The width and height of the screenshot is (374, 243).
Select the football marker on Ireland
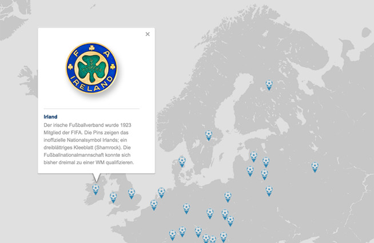click(x=96, y=189)
